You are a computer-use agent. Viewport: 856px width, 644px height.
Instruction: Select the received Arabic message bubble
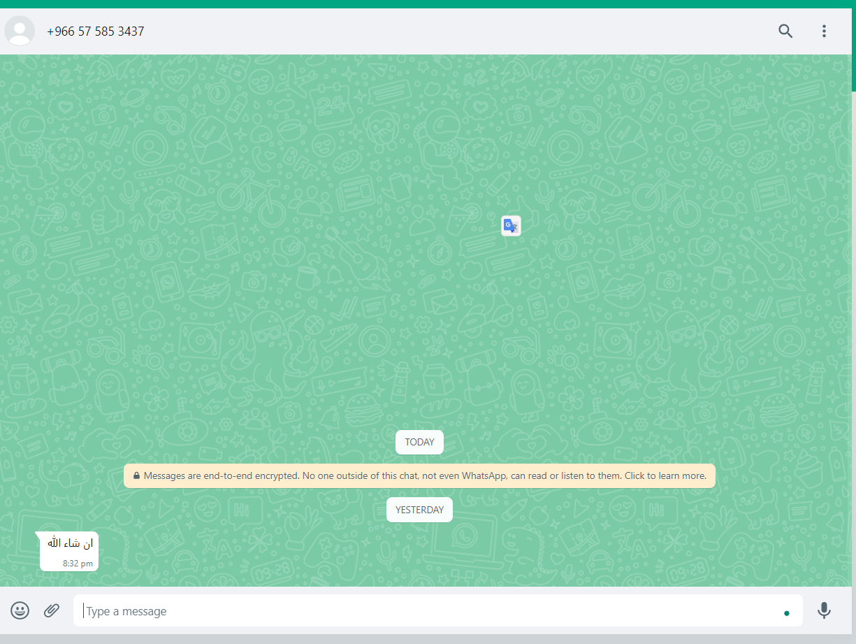(69, 551)
